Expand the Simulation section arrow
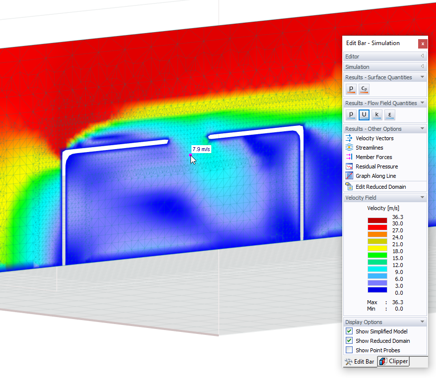 pos(422,67)
